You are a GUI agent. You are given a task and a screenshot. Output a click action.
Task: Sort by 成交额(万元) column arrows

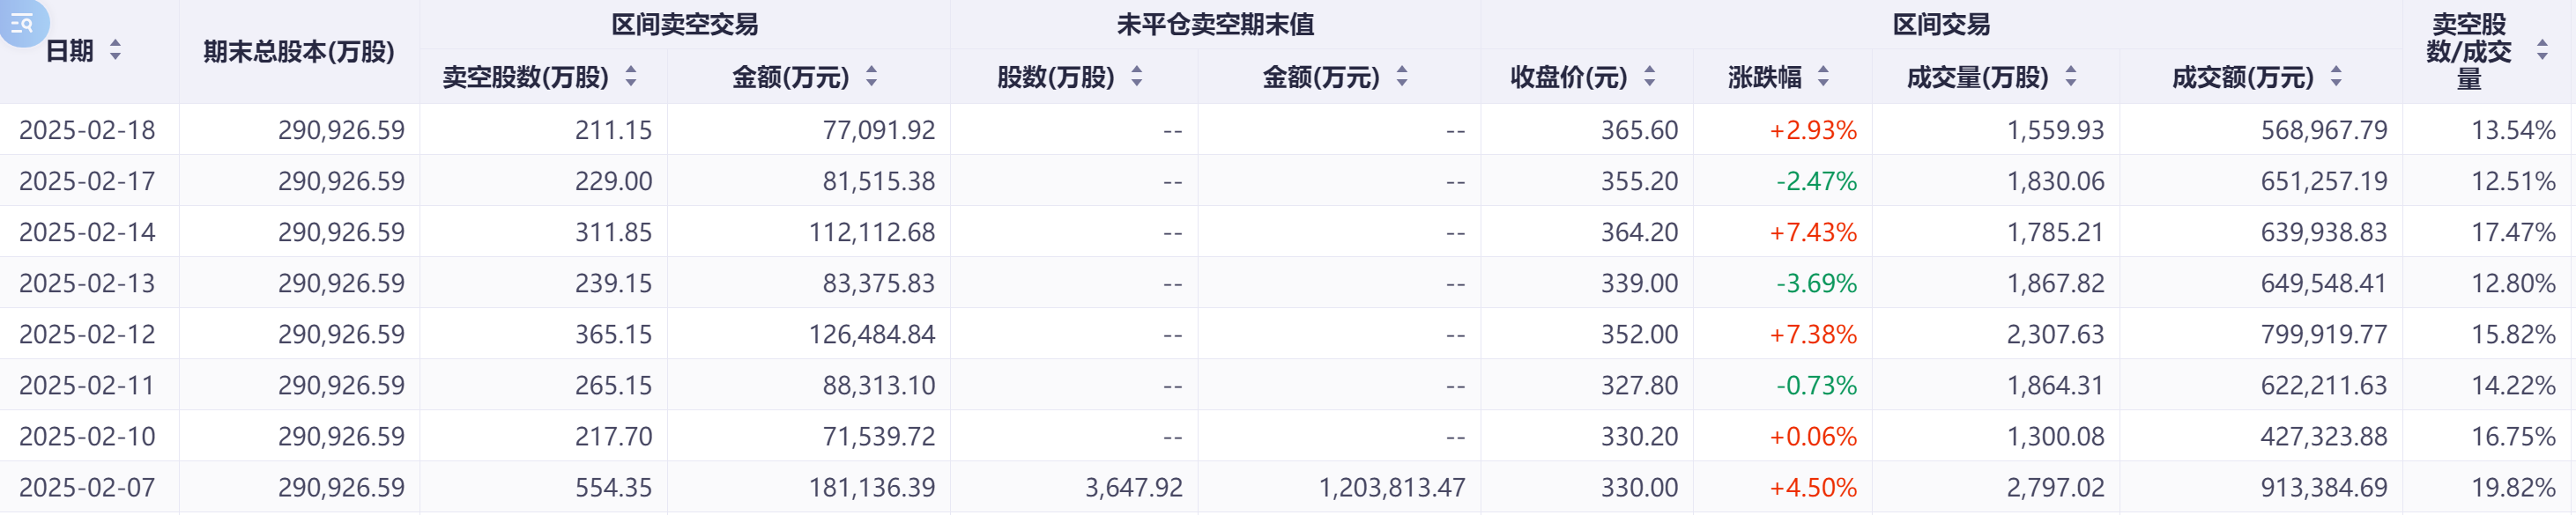[2336, 76]
